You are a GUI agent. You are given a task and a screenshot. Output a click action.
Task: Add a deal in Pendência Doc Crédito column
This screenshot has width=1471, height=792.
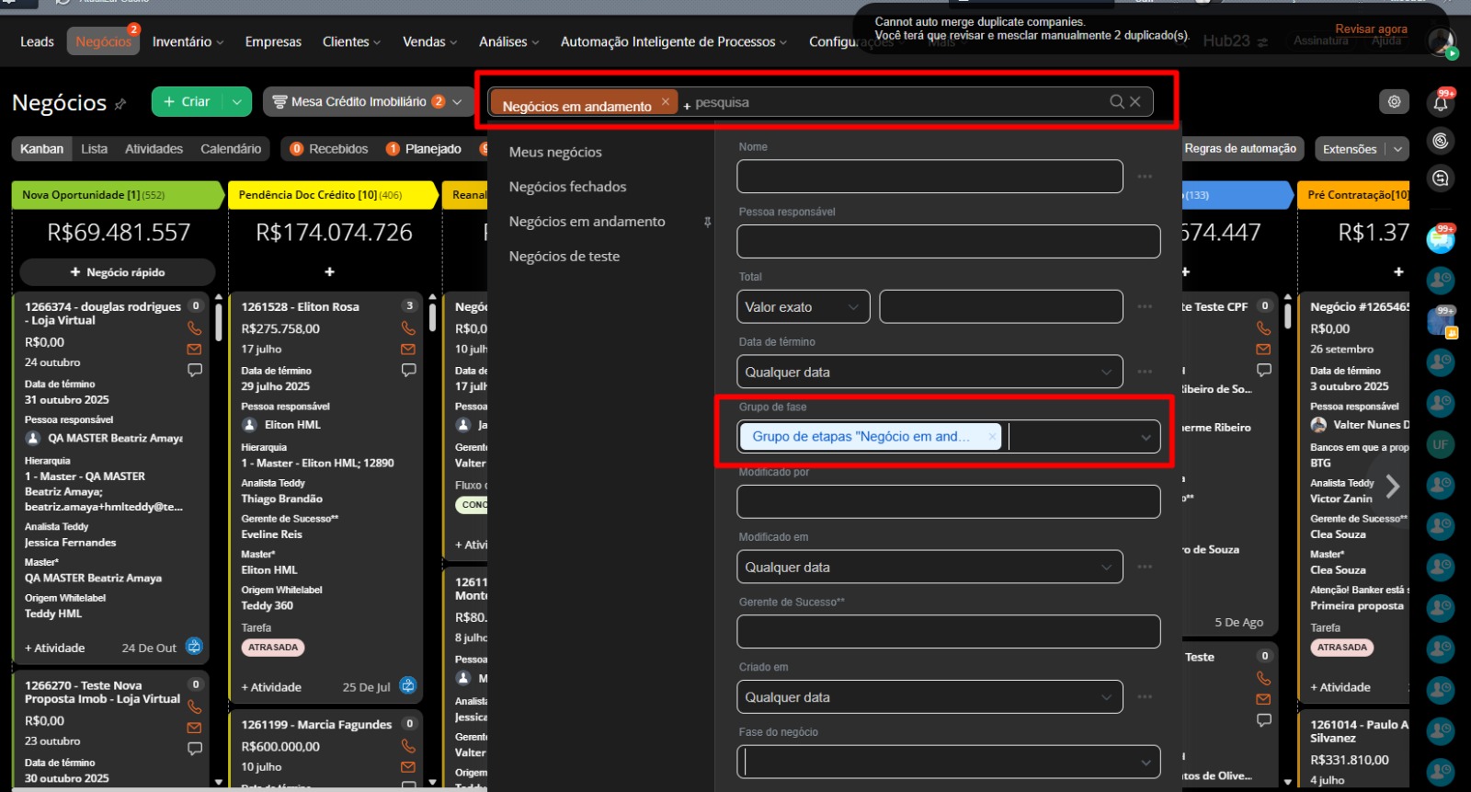329,272
